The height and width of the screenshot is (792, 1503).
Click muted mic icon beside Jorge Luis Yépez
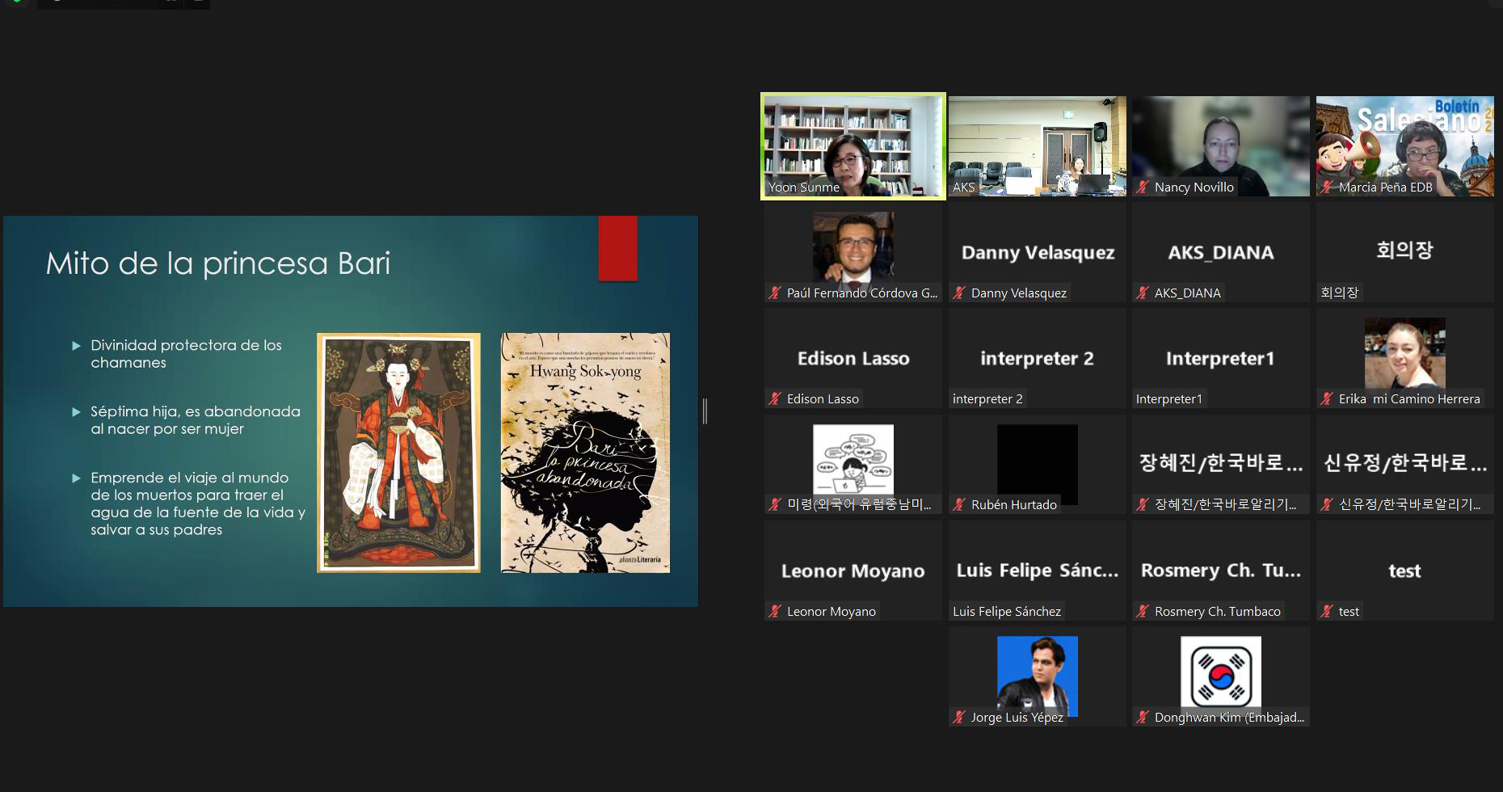[959, 718]
